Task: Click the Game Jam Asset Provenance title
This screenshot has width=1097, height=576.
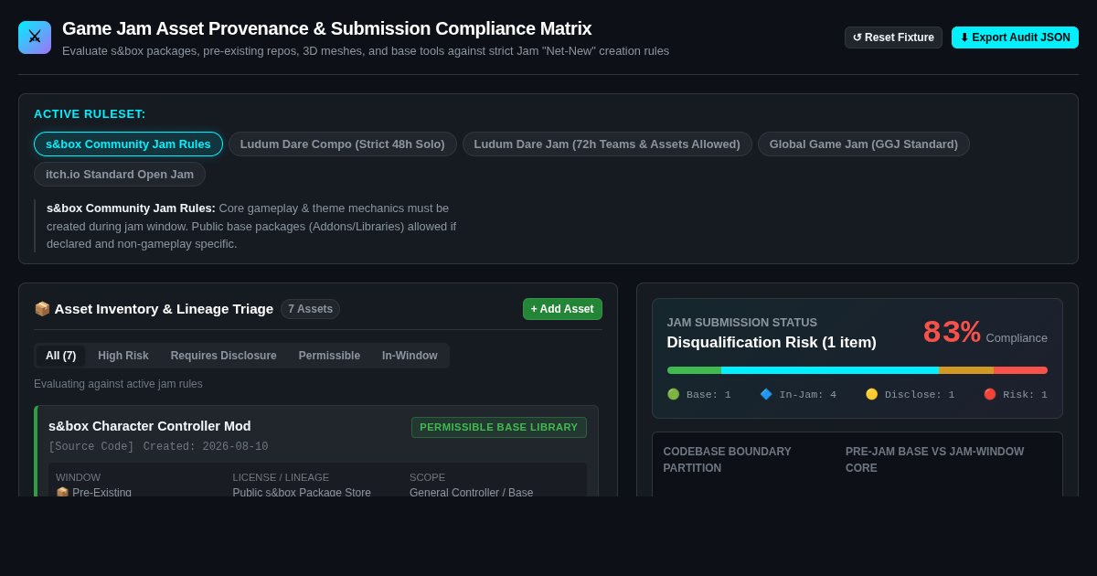Action: click(326, 28)
